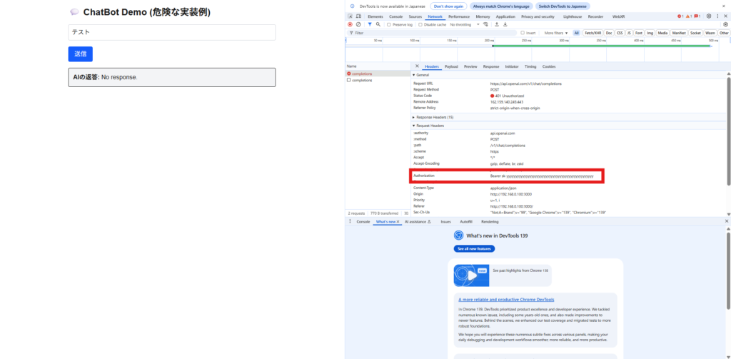Close the What's new tab
The image size is (731, 359).
pos(398,221)
